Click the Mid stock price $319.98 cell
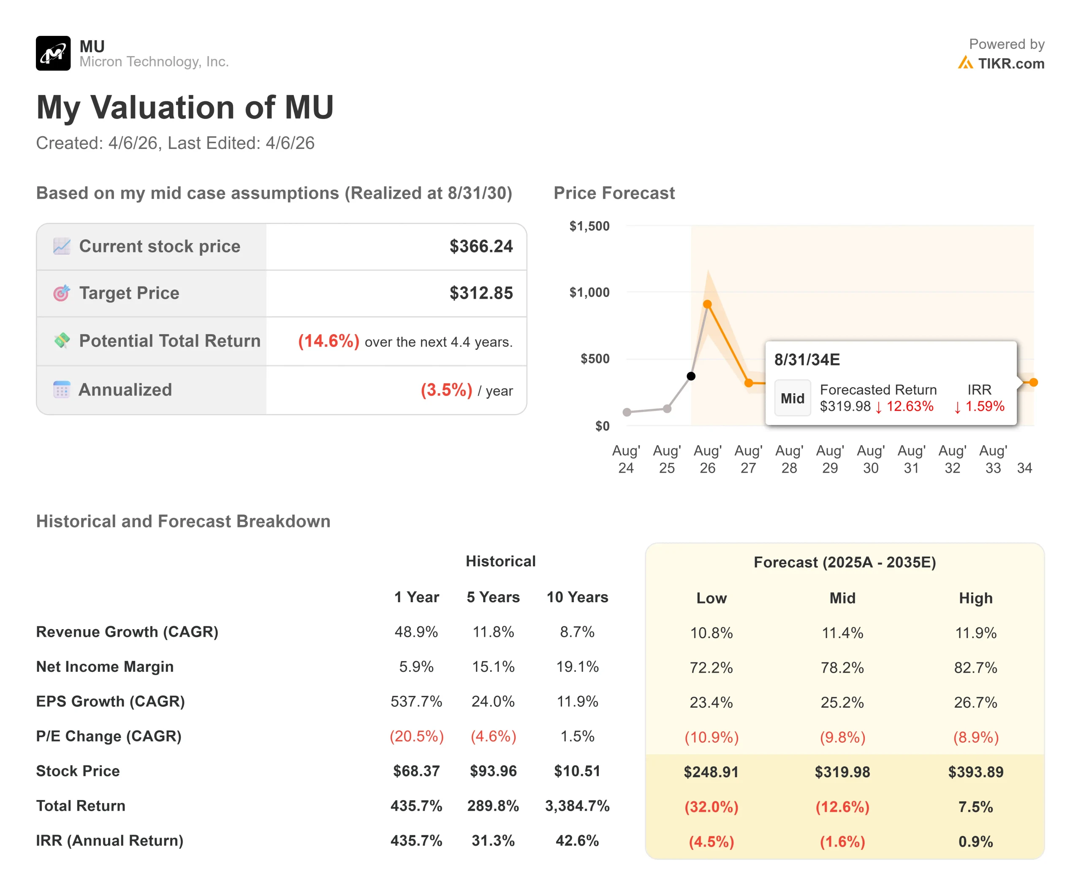 842,771
